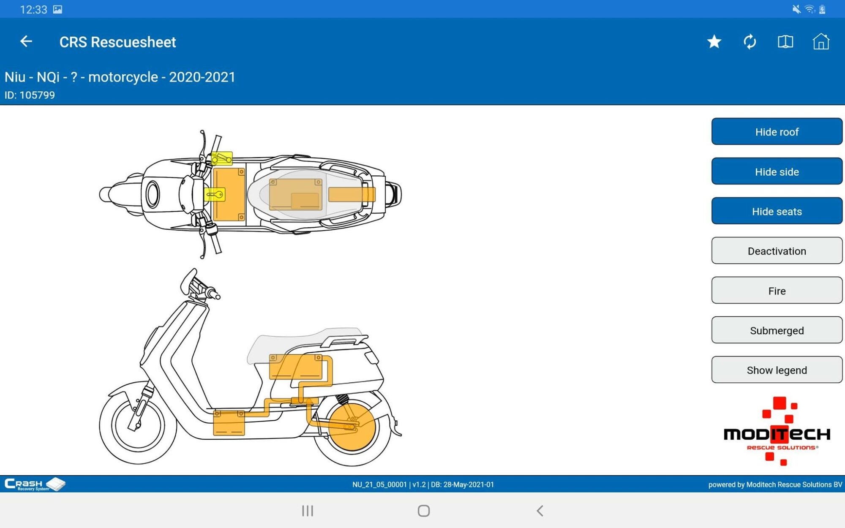Screen dimensions: 845x528
Task: Tap the back arrow in header
Action: click(x=26, y=41)
